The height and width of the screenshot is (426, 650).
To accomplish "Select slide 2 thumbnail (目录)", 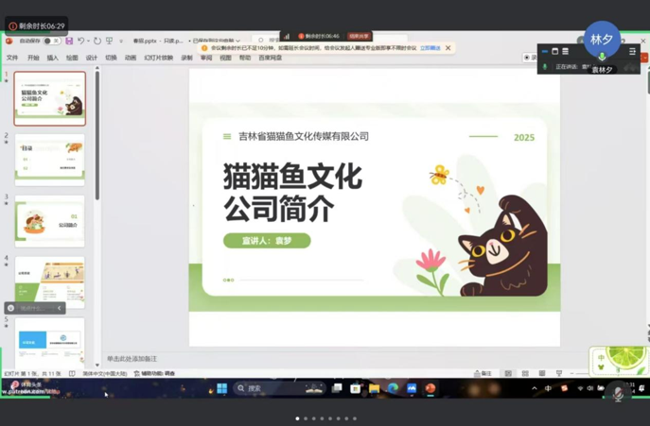I will coord(50,158).
